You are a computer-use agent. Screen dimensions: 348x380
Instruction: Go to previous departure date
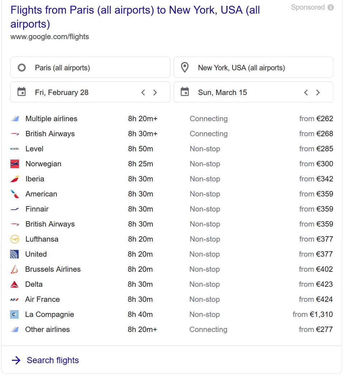143,92
